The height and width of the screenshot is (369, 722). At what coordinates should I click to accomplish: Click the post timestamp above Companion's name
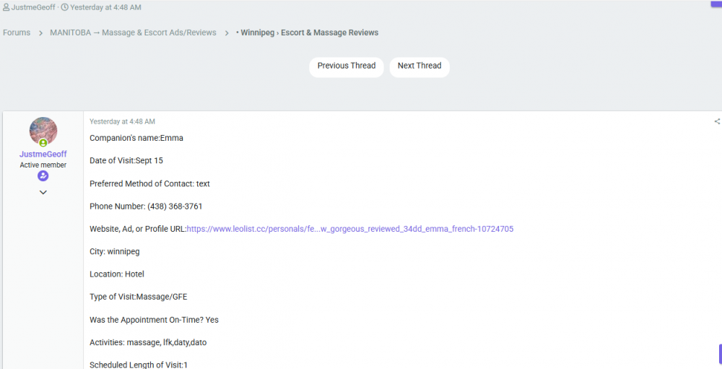(122, 122)
